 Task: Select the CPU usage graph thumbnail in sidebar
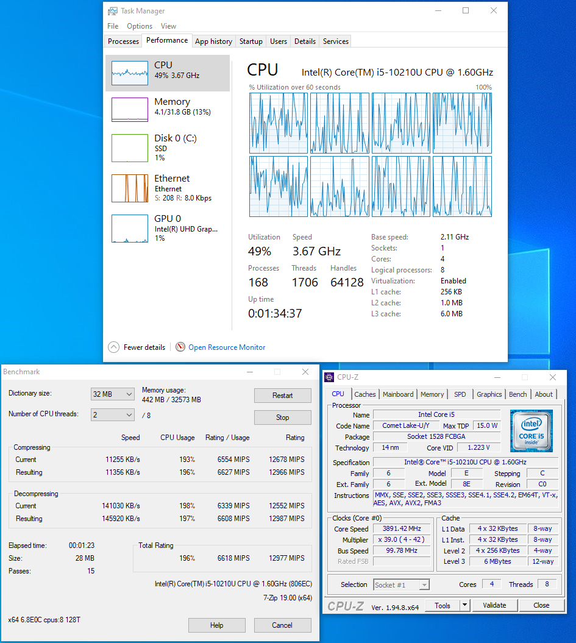(130, 73)
